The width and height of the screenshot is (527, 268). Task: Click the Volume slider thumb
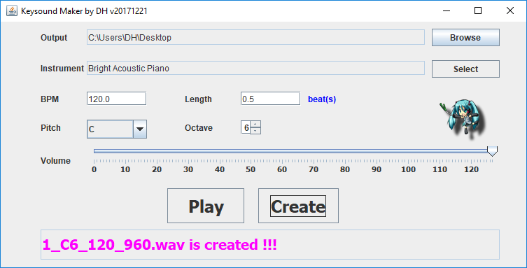coord(493,151)
